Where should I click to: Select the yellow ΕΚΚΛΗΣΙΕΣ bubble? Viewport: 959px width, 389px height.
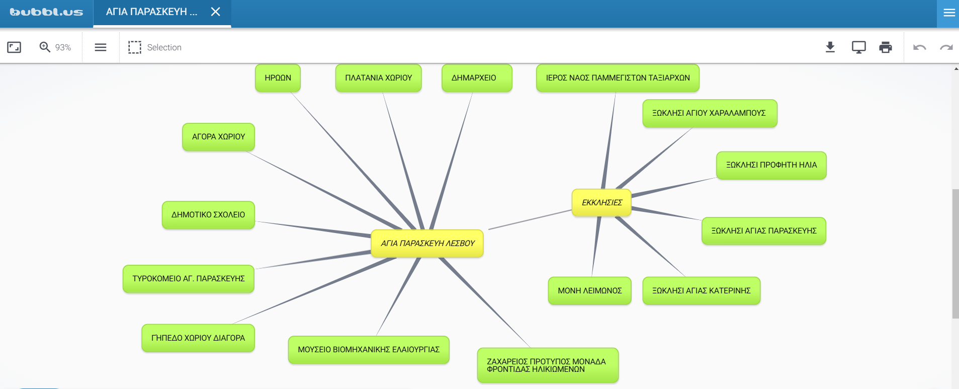(x=601, y=203)
